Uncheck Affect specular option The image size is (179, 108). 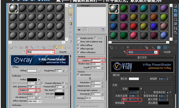coord(78,49)
